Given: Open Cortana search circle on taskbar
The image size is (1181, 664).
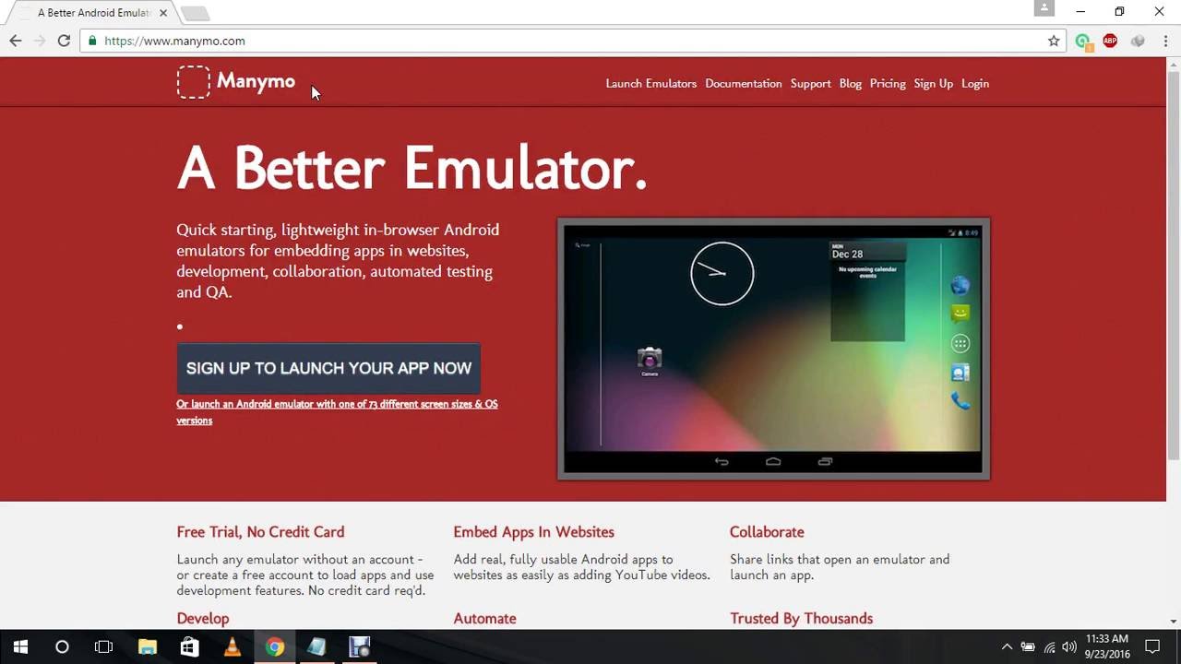Looking at the screenshot, I should click(x=62, y=647).
